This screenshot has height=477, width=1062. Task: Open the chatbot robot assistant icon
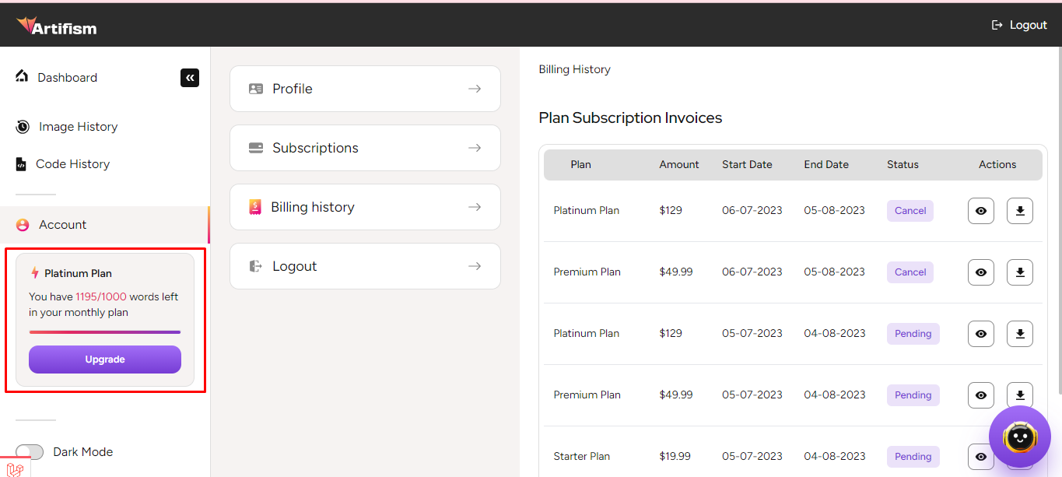click(x=1019, y=437)
